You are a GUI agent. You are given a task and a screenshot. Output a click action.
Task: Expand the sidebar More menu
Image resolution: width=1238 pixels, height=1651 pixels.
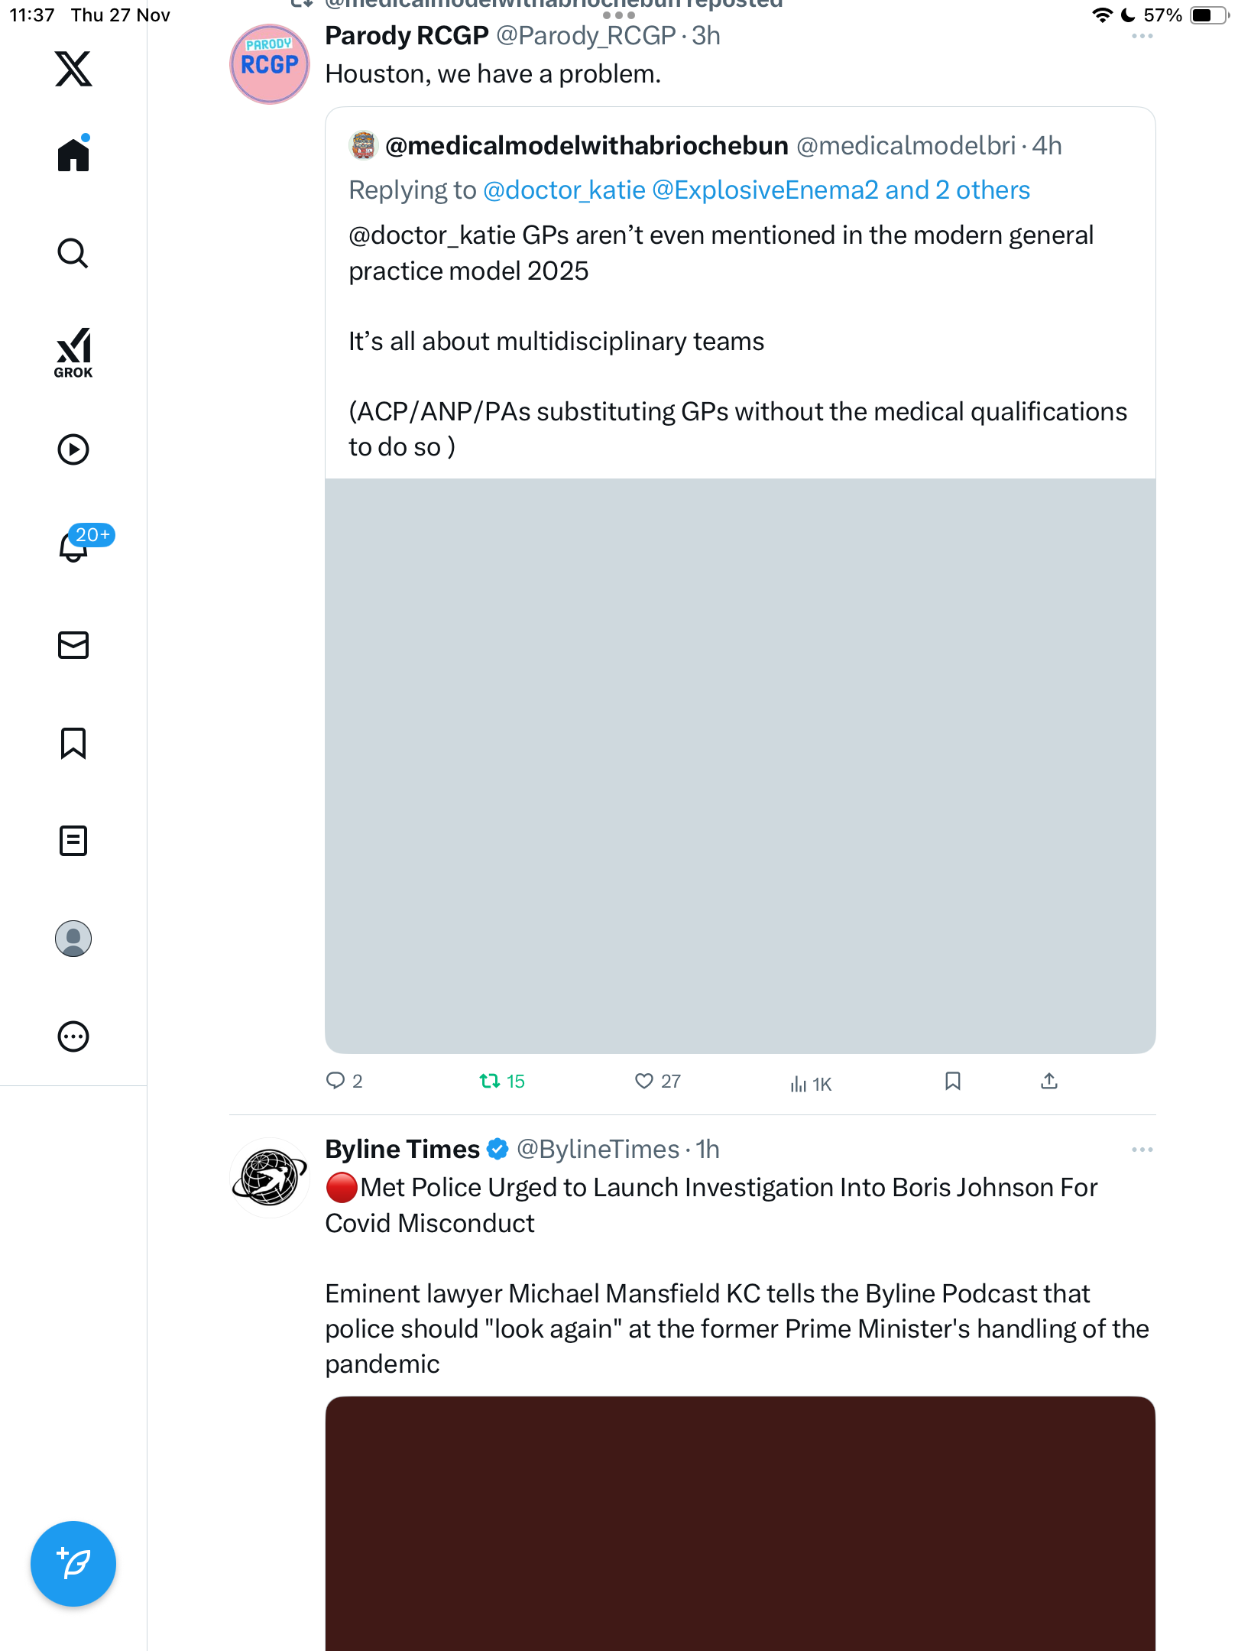(73, 1036)
